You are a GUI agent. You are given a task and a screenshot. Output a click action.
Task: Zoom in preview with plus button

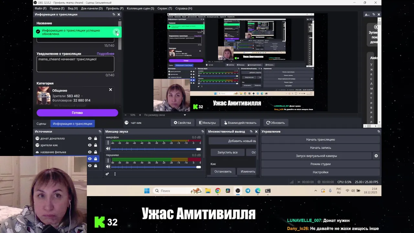pos(140,115)
